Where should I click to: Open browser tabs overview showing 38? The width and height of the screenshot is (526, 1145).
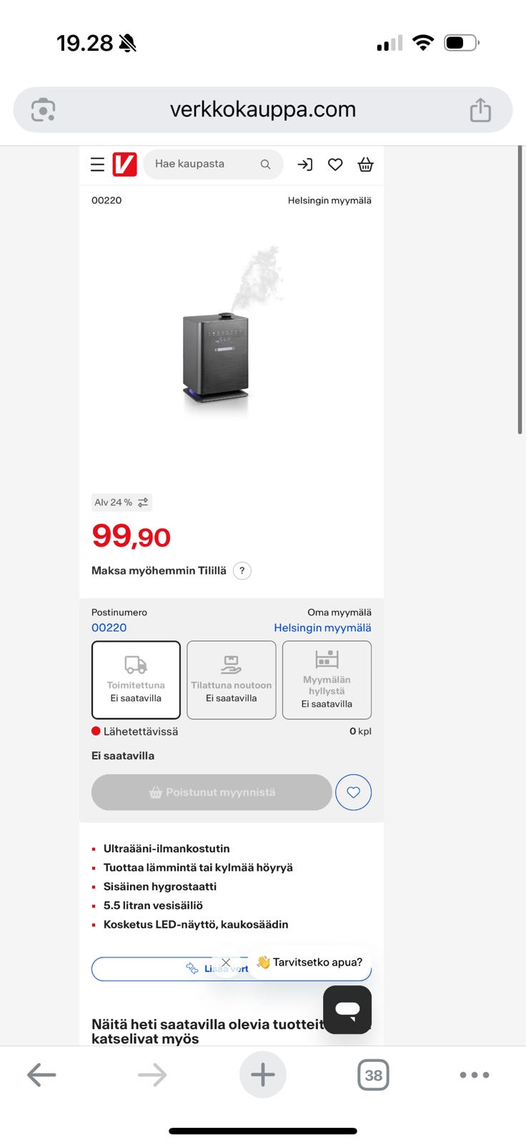[x=373, y=1075]
